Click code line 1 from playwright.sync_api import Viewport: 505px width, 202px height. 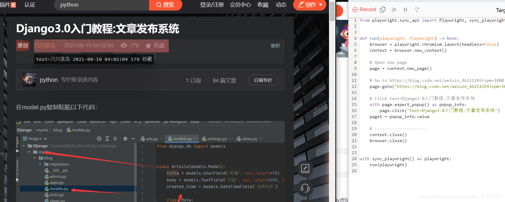click(x=432, y=20)
